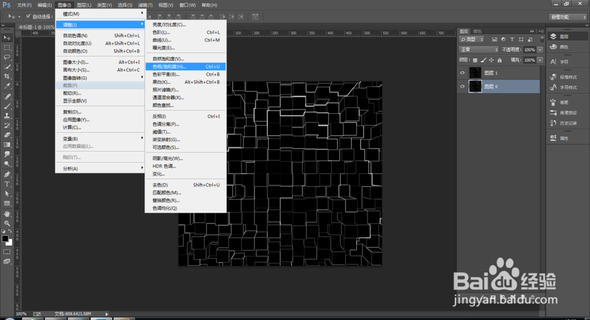The image size is (590, 320).
Task: Choose 去色(D) desaturate command
Action: pyautogui.click(x=186, y=185)
